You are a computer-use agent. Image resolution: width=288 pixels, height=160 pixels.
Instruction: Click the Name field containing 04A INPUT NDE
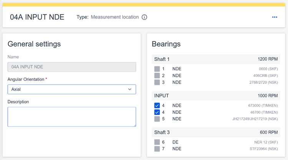click(72, 67)
